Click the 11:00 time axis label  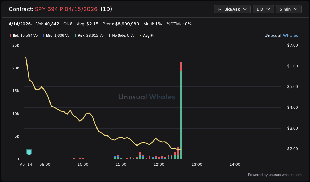(x=121, y=164)
